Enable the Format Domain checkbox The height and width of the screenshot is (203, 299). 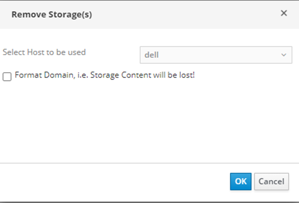(7, 77)
